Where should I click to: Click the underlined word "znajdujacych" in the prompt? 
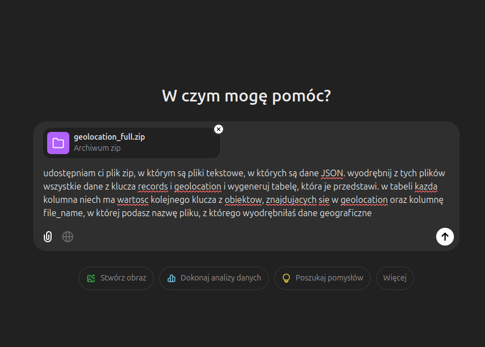[x=291, y=200]
